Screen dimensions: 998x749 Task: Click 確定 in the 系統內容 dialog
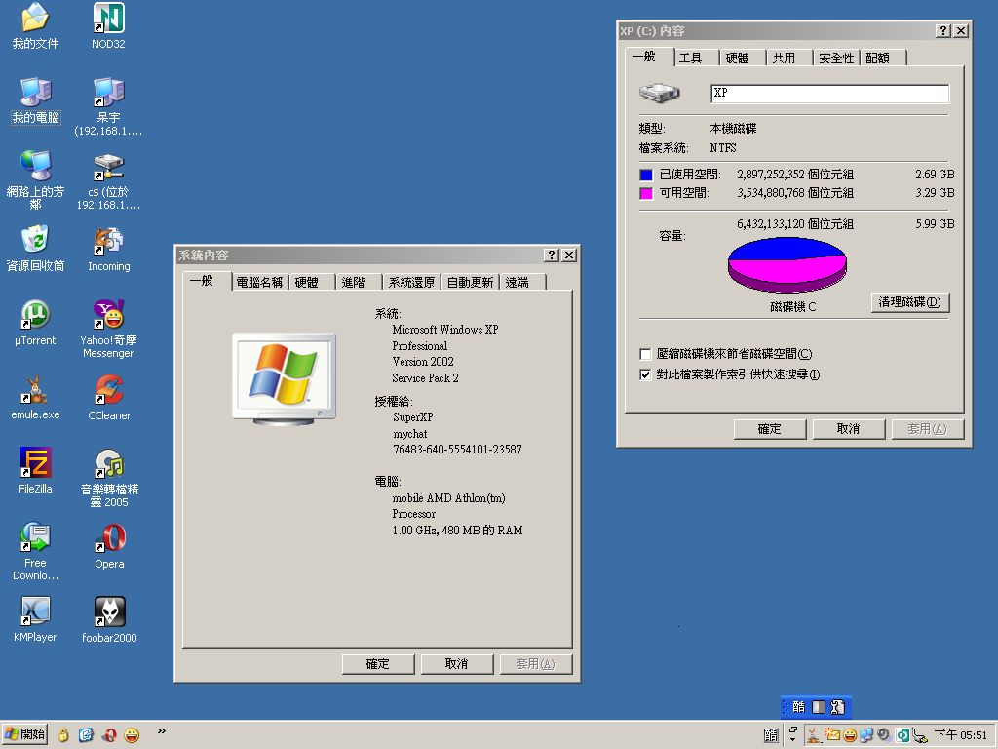point(378,664)
